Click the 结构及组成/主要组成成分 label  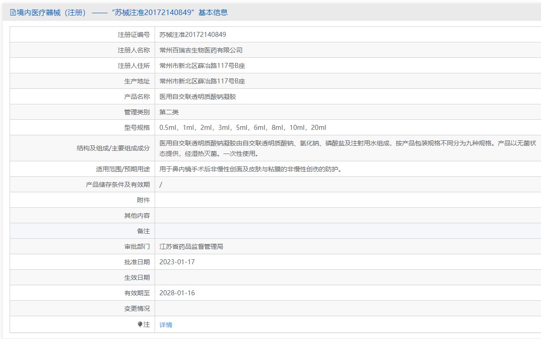pos(113,148)
